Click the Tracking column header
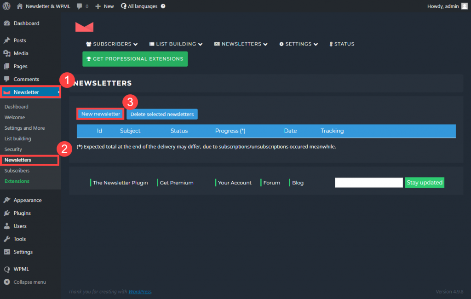471x299 pixels. pyautogui.click(x=332, y=131)
